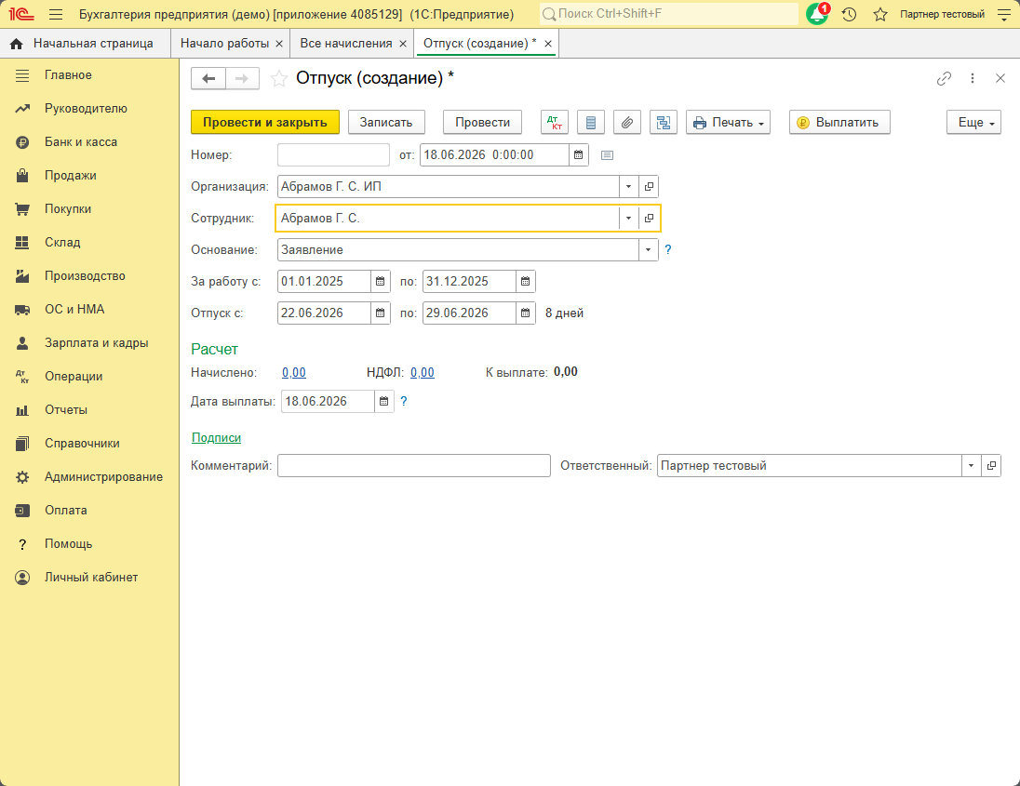Open calendar for Отпуск с 22.06.2026
This screenshot has width=1020, height=786.
(x=380, y=313)
